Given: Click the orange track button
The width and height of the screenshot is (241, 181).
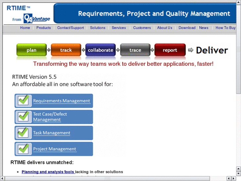Looking at the screenshot, I should (66, 50).
